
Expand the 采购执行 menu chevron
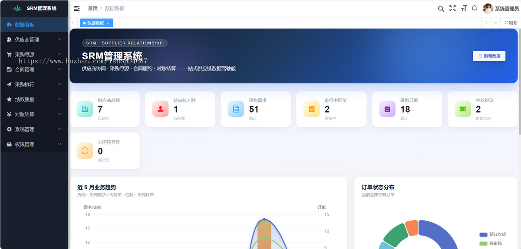click(59, 84)
